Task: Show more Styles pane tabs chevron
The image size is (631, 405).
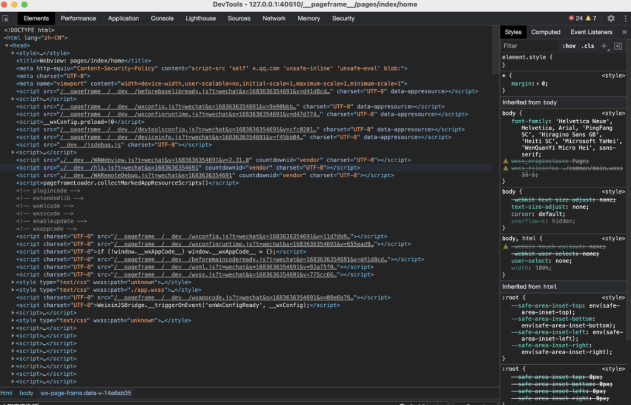Action: pos(624,32)
